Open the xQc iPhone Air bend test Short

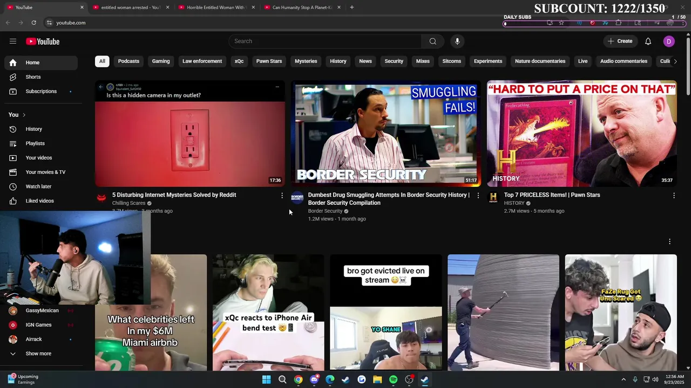[x=268, y=313]
